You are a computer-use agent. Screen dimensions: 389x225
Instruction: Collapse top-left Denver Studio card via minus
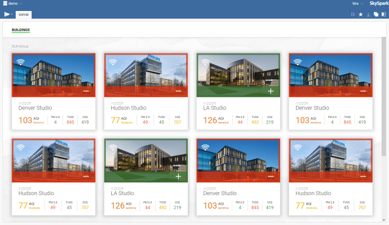[86, 91]
